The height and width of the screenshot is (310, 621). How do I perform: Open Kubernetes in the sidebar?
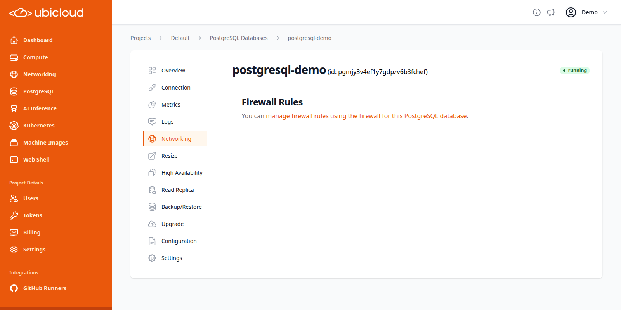(56, 126)
